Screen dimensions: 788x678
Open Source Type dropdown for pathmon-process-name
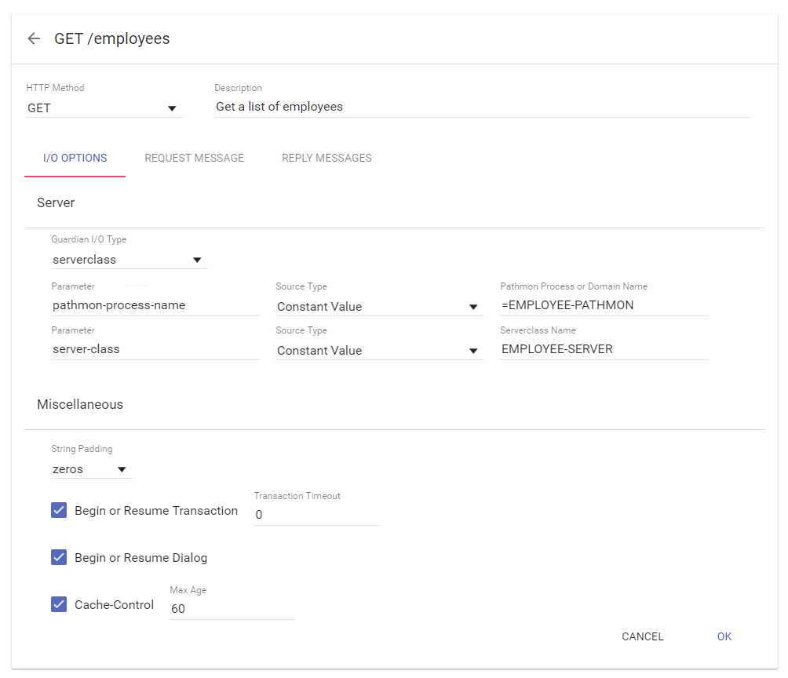pyautogui.click(x=378, y=307)
